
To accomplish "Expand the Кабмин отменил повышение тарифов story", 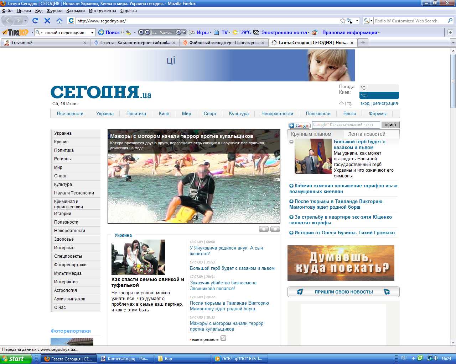I will [x=291, y=186].
